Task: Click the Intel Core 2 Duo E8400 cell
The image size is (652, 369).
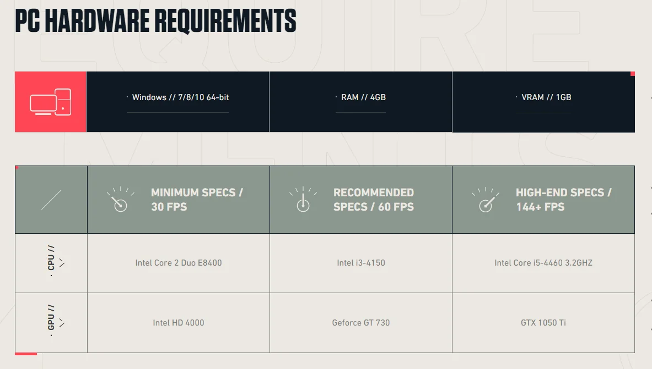Action: (x=179, y=263)
